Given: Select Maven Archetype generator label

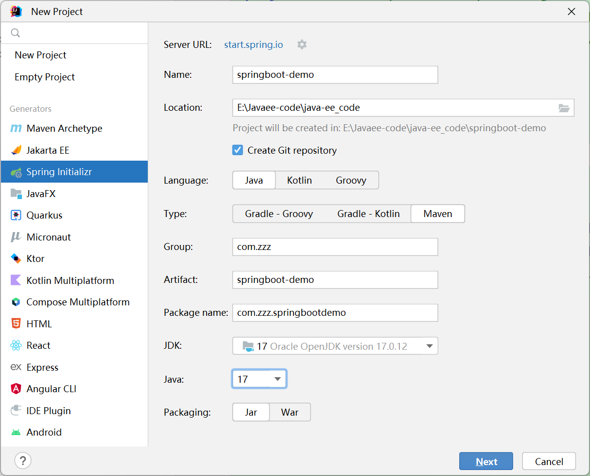Looking at the screenshot, I should pos(64,129).
